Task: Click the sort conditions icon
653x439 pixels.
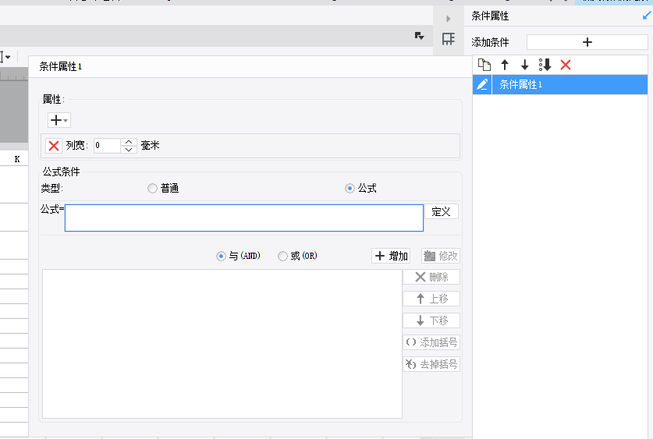Action: [545, 65]
